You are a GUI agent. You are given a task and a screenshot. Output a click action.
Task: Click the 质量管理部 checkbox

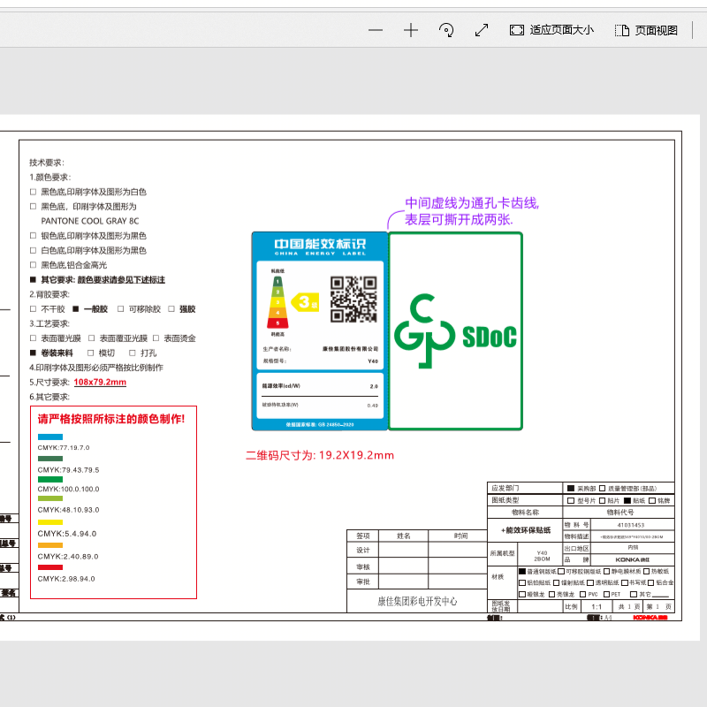click(x=602, y=489)
